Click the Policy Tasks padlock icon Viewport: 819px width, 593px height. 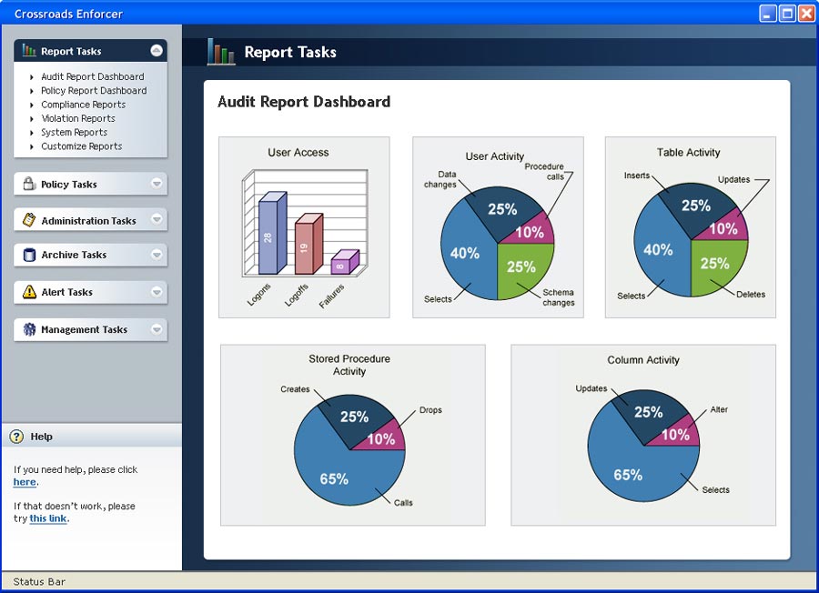(x=29, y=184)
